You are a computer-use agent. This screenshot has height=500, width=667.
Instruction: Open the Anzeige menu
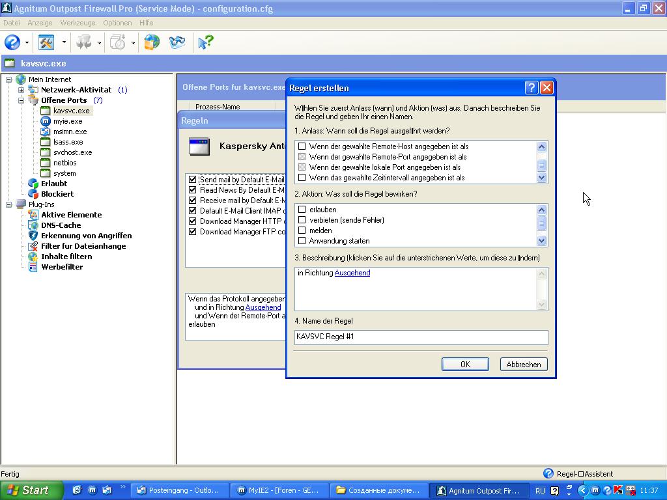40,23
